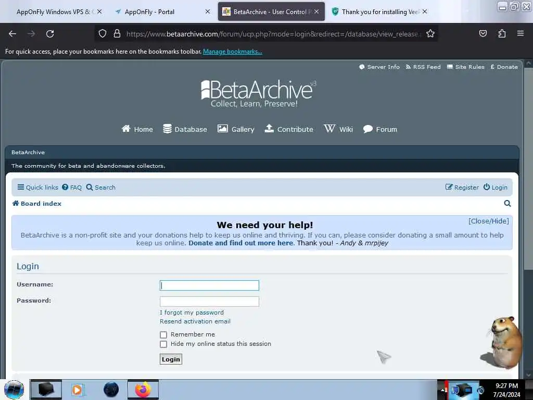Close the BetaArchive User Control tab
This screenshot has width=533, height=400.
316,11
